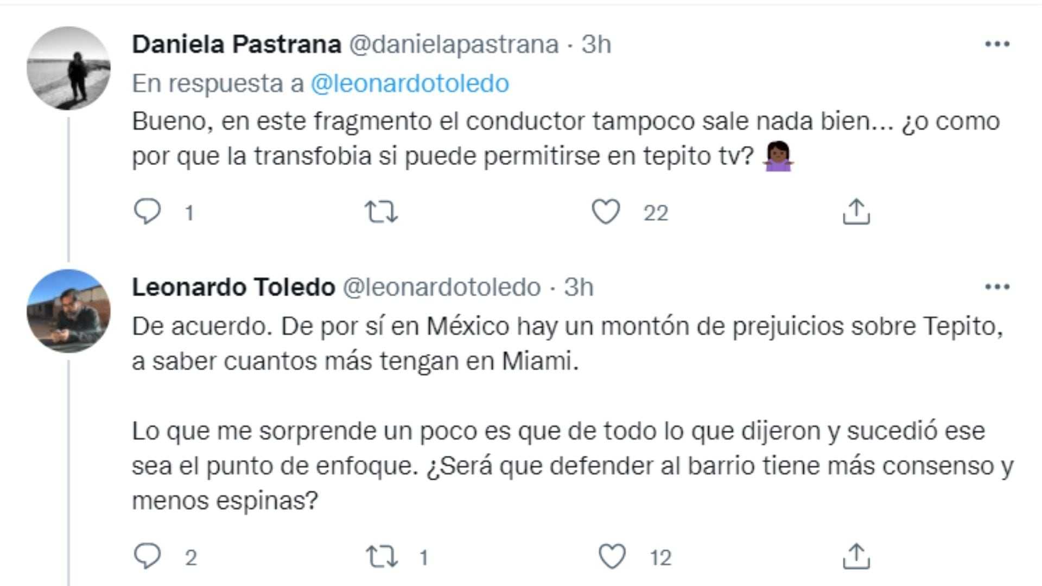
Task: Open Daniela Pastrana's display name link
Action: (236, 44)
